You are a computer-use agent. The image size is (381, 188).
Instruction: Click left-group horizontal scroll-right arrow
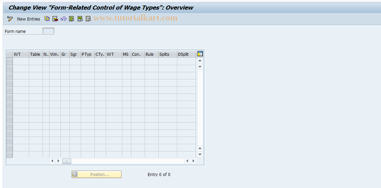click(58, 161)
